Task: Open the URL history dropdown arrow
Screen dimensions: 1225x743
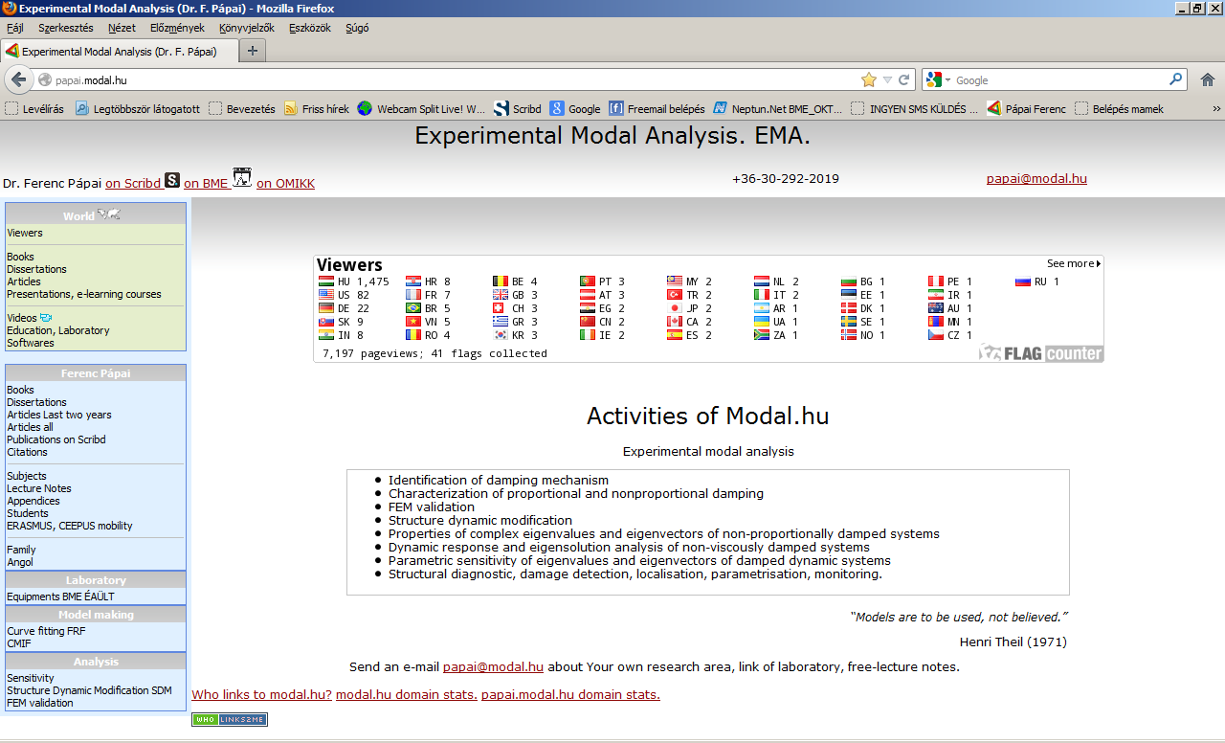Action: (887, 80)
